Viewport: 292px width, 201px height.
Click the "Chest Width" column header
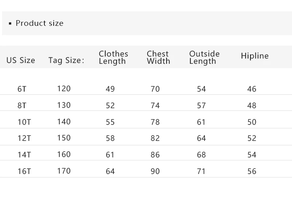[158, 57]
